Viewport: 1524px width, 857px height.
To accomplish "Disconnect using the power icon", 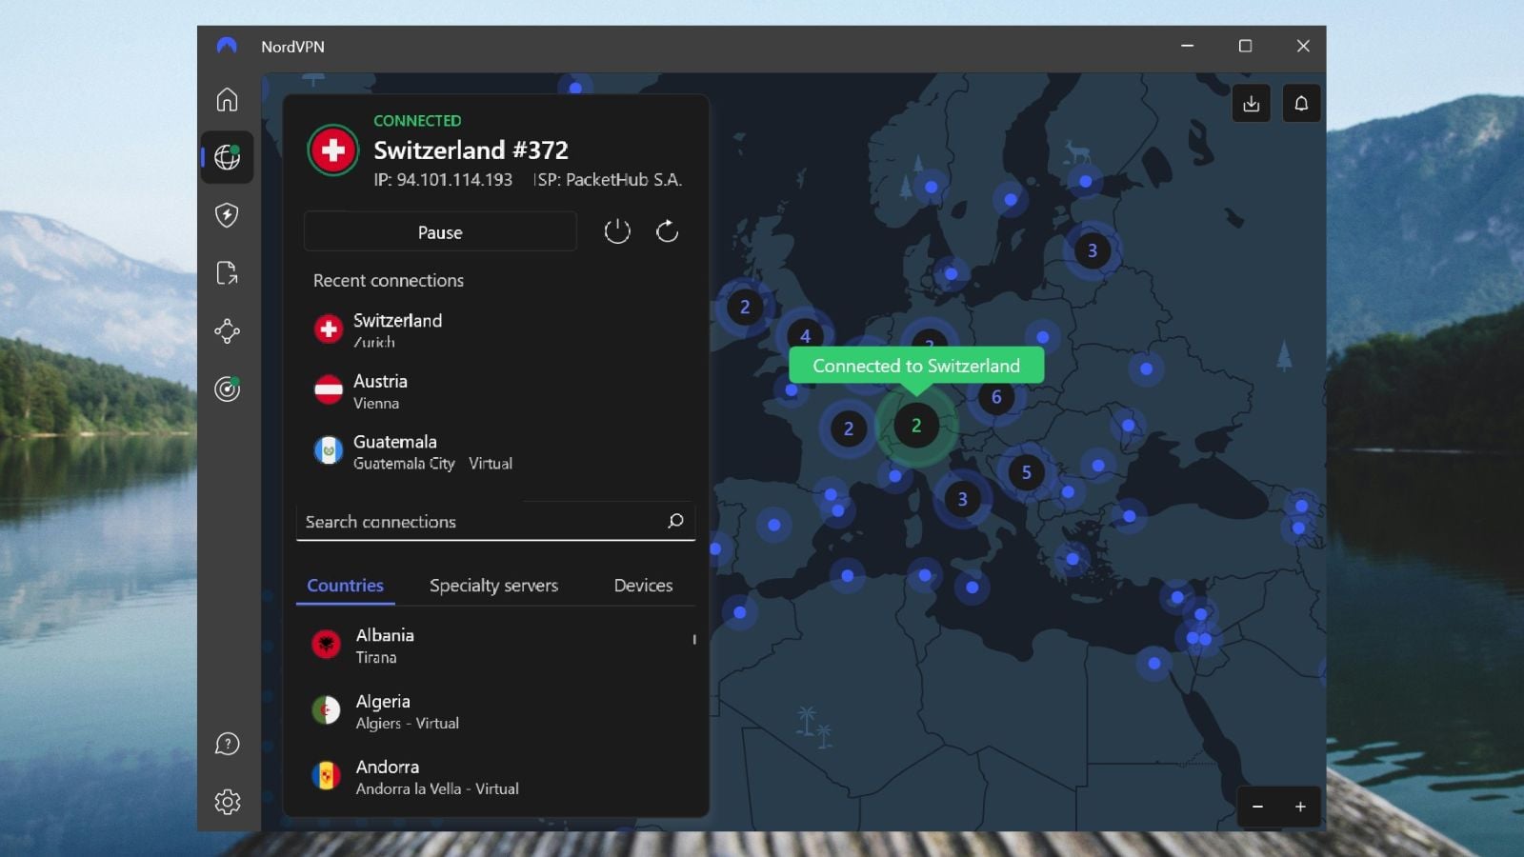I will coord(616,231).
